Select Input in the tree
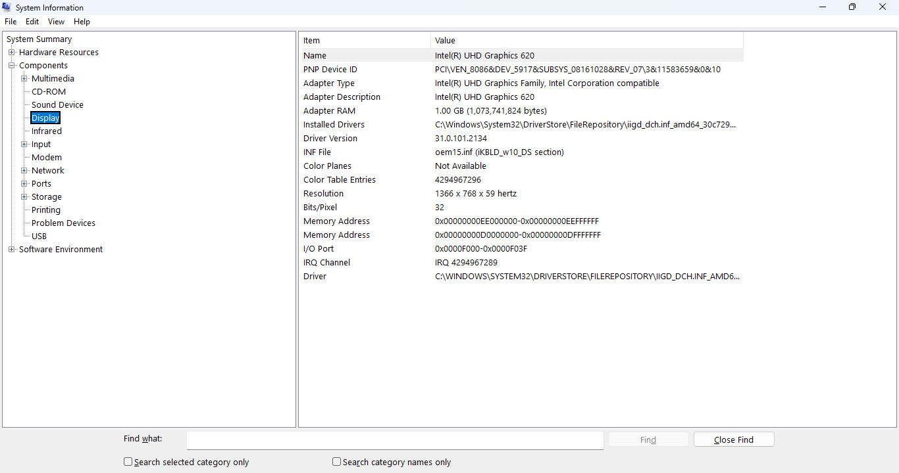Viewport: 899px width, 473px height. pos(41,145)
